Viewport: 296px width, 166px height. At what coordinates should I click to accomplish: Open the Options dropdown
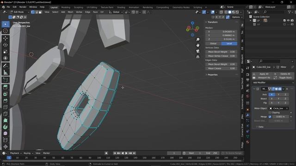click(x=237, y=17)
